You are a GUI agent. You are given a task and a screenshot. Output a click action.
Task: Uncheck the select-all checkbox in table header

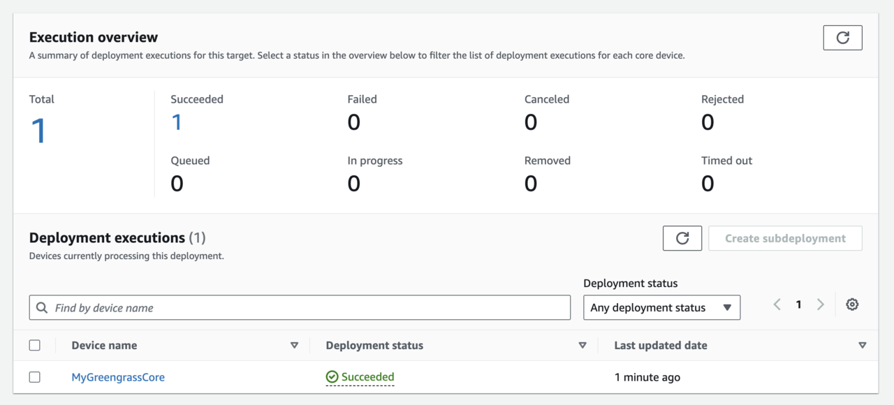coord(35,345)
